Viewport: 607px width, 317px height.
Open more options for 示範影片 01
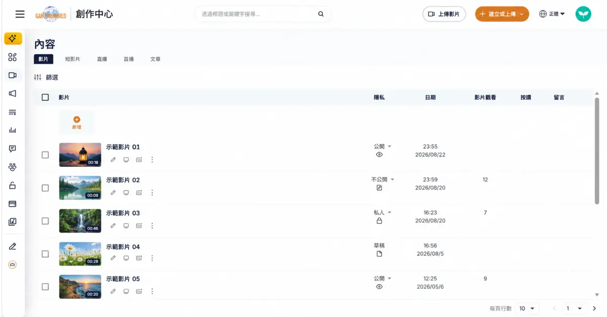(x=152, y=160)
